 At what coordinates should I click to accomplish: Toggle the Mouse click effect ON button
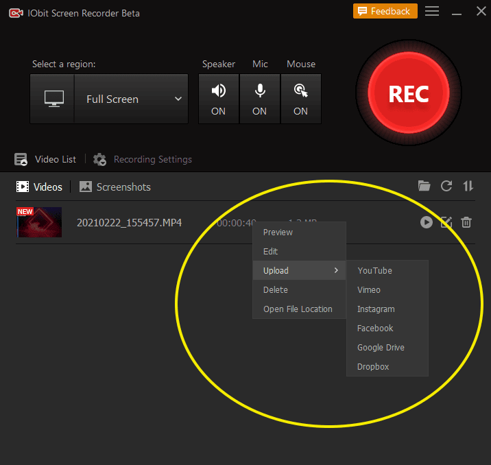[301, 99]
